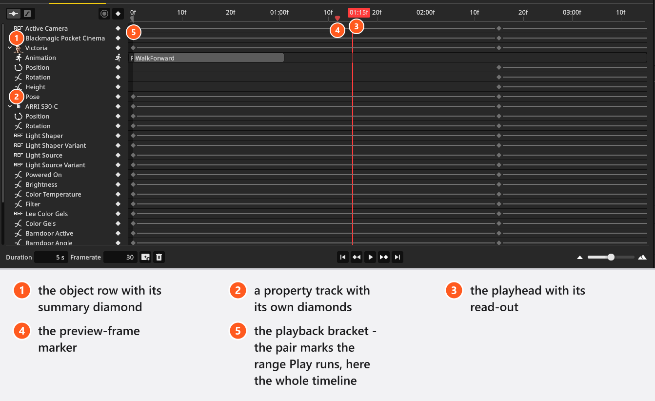Adjust the timeline zoom slider handle
Viewport: 655px width, 401px height.
(x=611, y=257)
